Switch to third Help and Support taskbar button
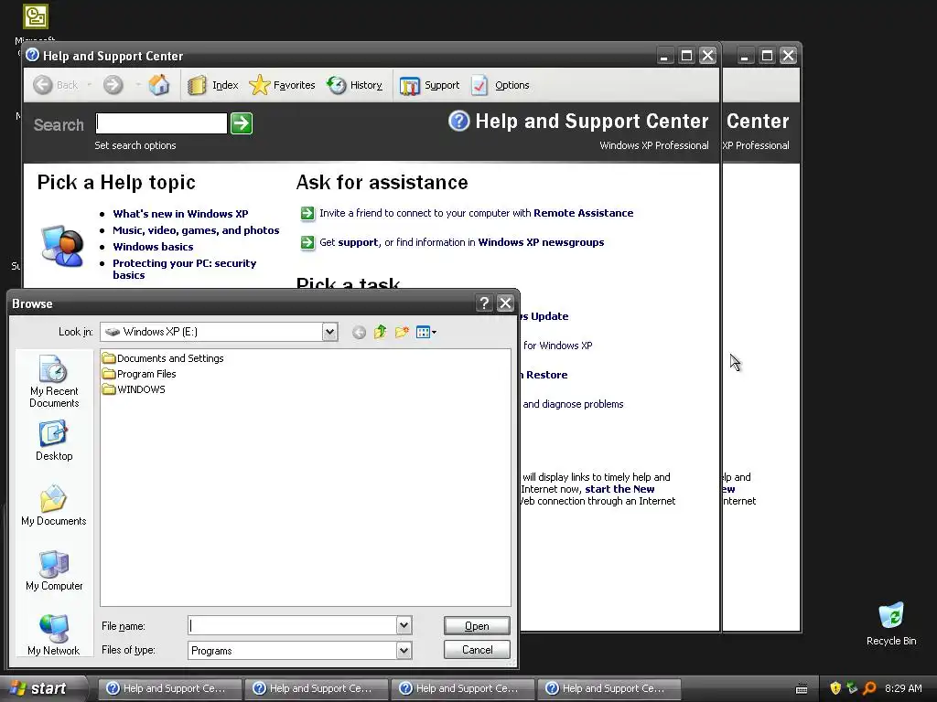This screenshot has width=937, height=702. pyautogui.click(x=463, y=688)
